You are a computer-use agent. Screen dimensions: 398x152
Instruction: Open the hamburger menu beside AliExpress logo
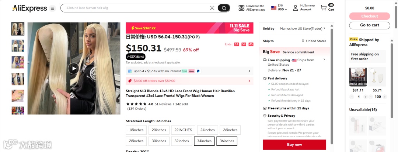[52, 8]
